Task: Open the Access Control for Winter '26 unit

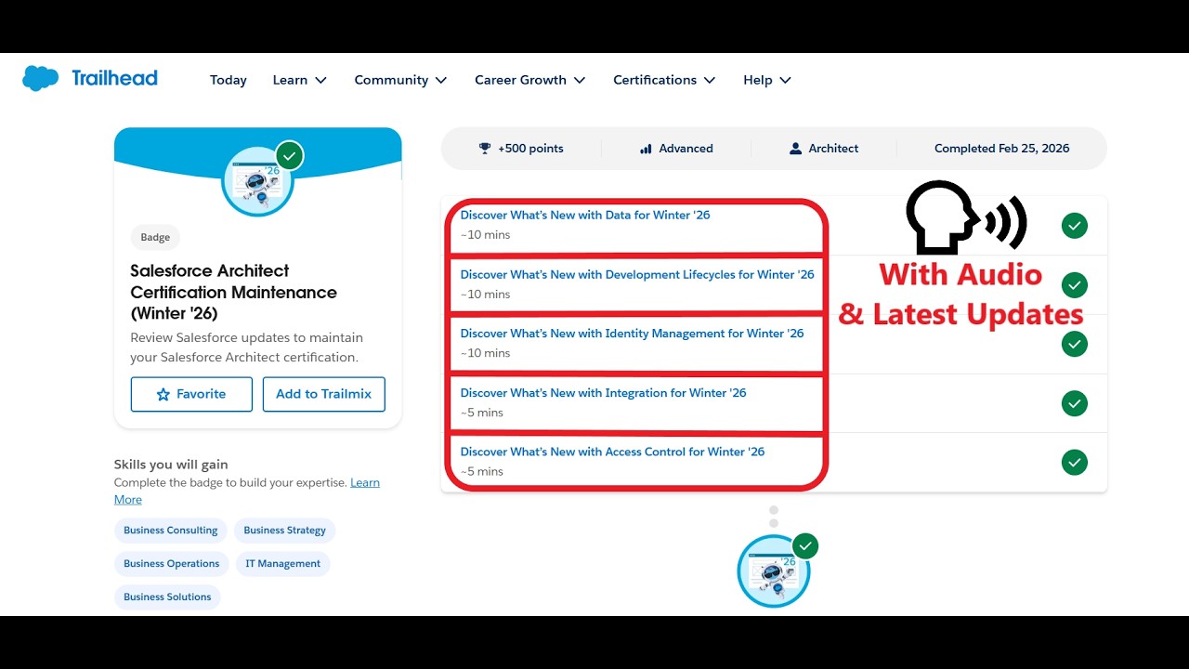Action: (x=613, y=452)
